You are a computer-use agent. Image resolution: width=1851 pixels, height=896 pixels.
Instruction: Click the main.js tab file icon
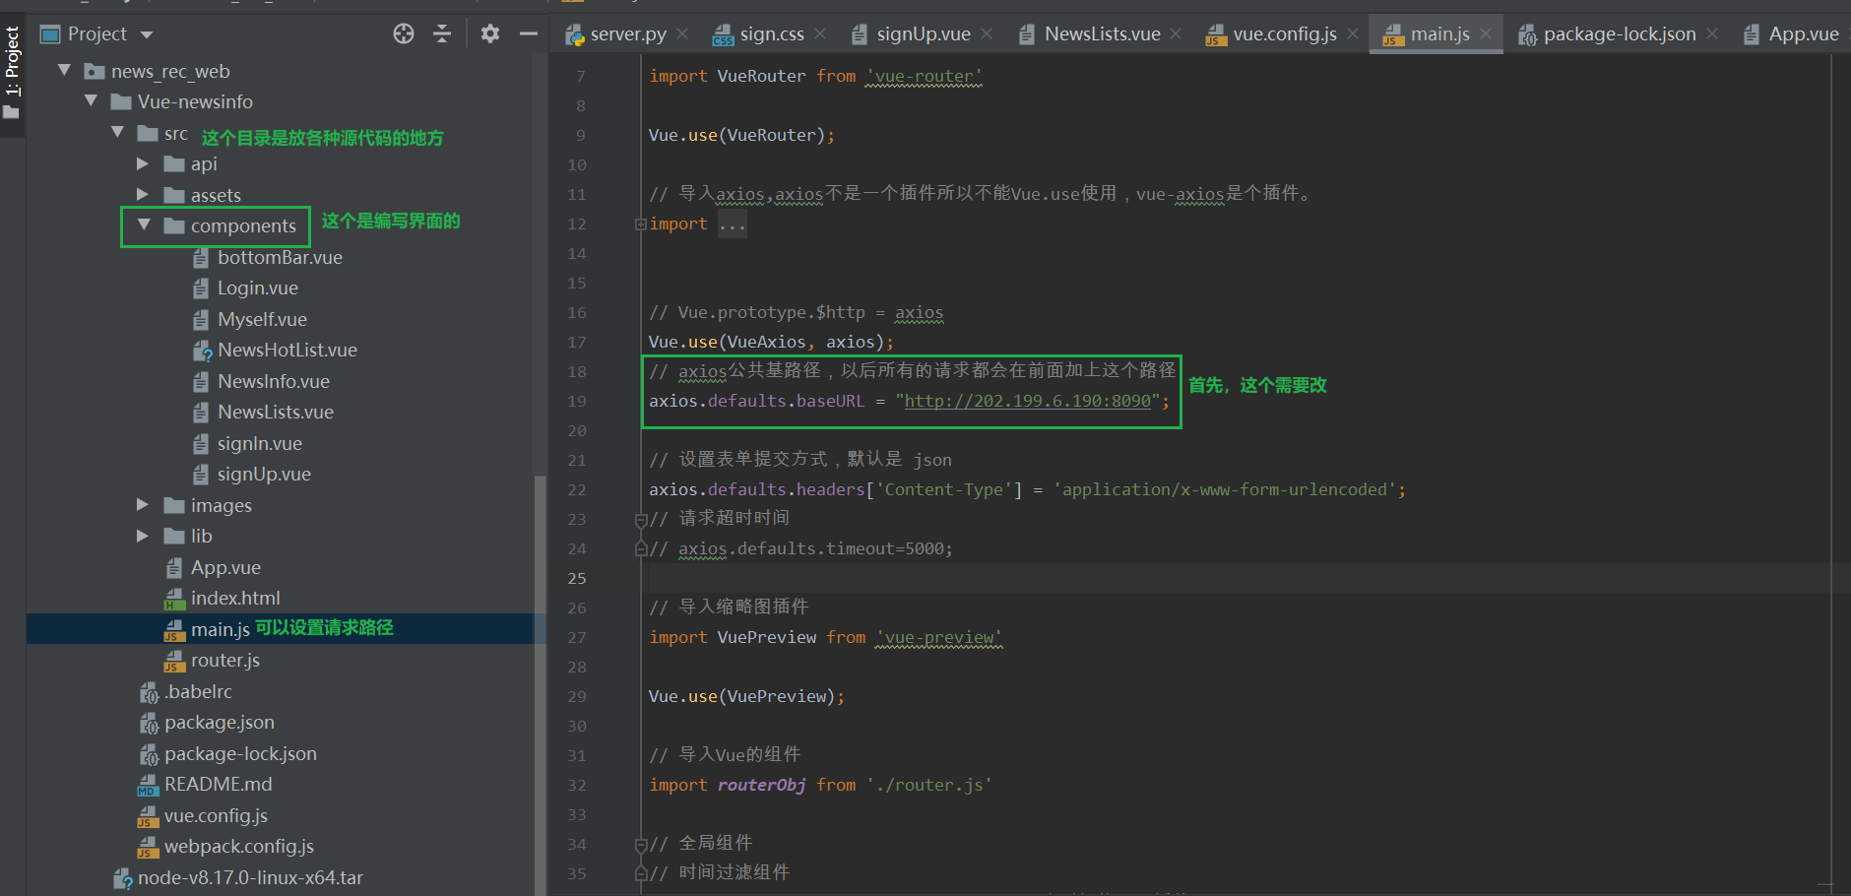click(x=1392, y=34)
